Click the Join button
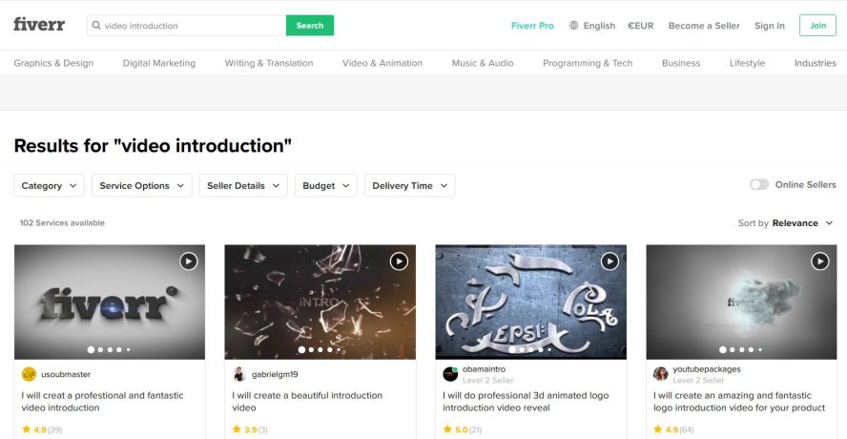Image resolution: width=847 pixels, height=439 pixels. coord(817,26)
